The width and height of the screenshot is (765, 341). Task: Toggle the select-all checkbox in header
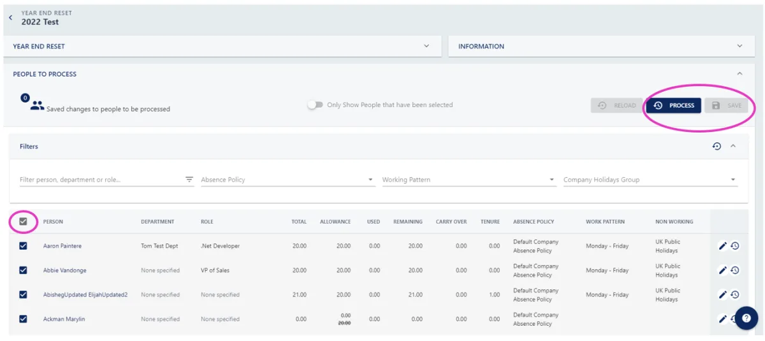[x=23, y=222]
